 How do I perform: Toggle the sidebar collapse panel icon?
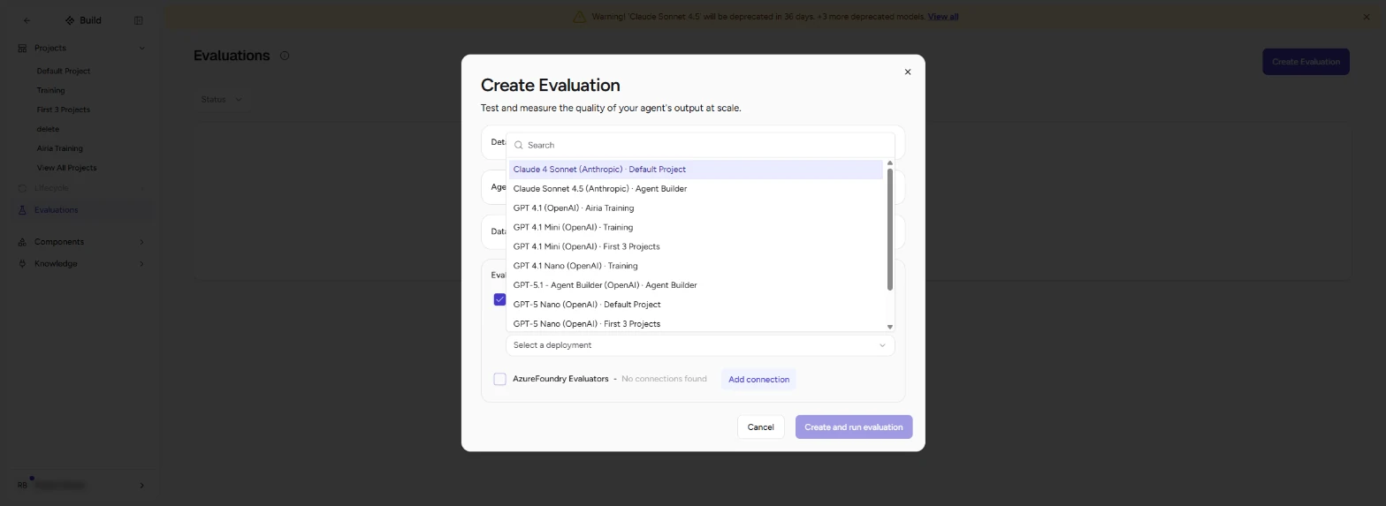[138, 20]
